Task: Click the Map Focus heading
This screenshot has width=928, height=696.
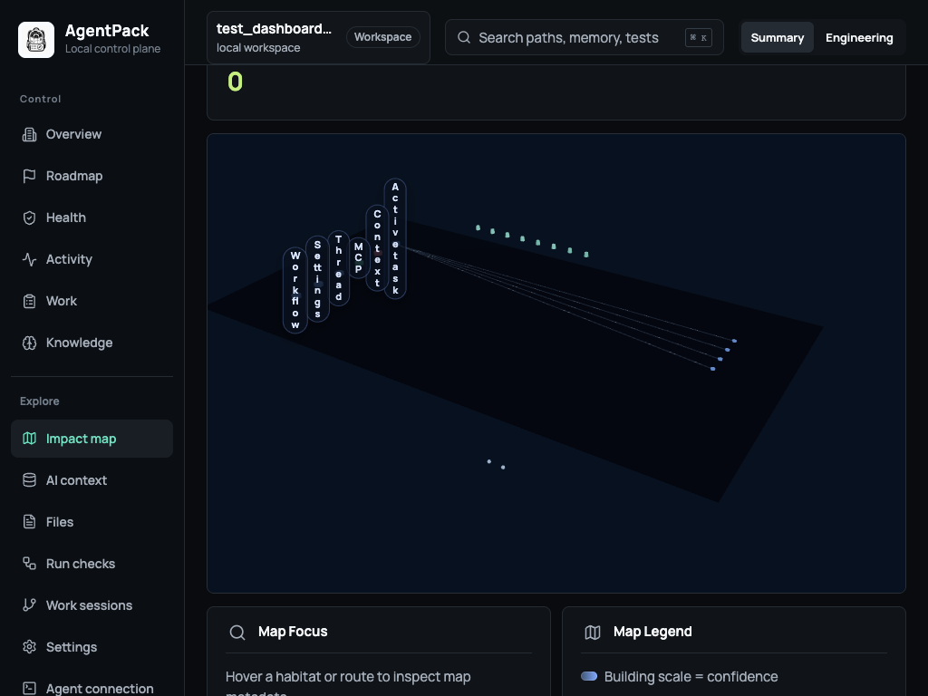Action: point(293,632)
